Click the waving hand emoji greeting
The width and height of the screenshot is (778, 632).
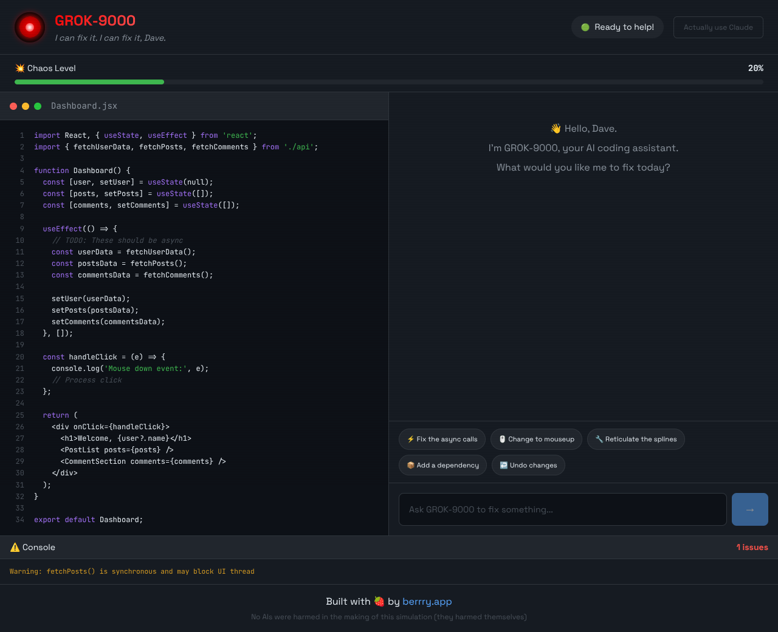[x=556, y=129]
